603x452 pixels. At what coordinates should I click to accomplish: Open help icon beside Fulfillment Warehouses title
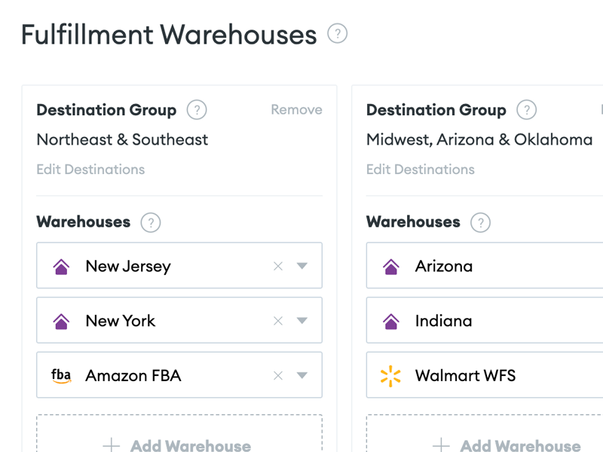pos(337,33)
